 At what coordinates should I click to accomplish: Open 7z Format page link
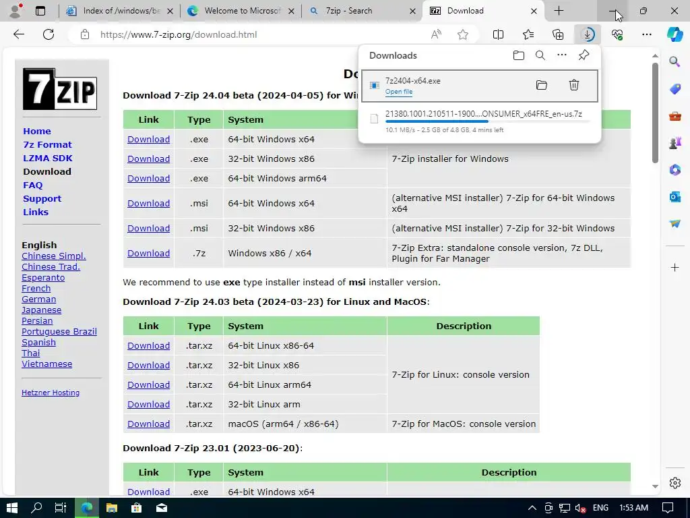[47, 144]
